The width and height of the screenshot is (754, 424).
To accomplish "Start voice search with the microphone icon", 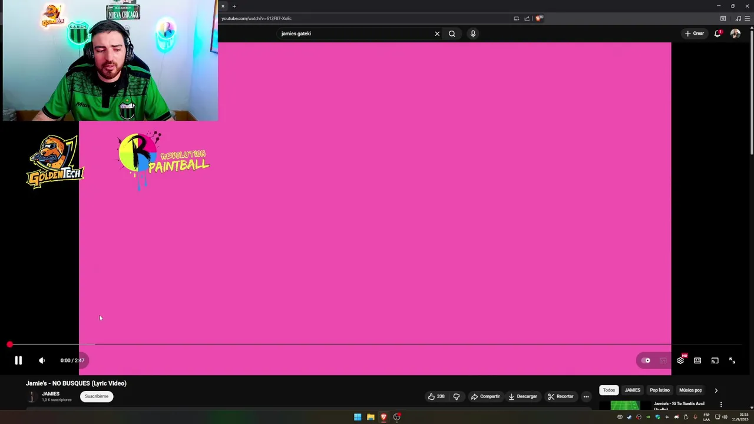I will point(473,34).
